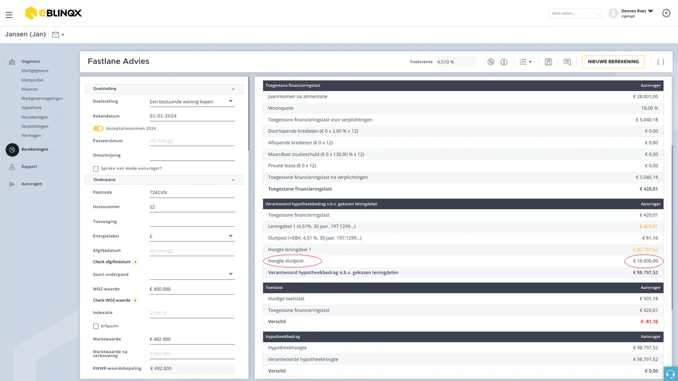This screenshot has height=381, width=678.
Task: Click the Postcode input field
Action: (192, 192)
